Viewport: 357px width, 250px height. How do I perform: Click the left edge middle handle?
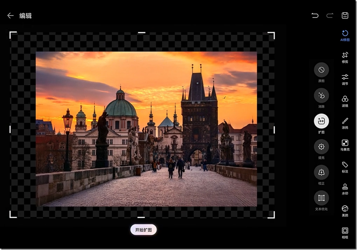click(10, 129)
